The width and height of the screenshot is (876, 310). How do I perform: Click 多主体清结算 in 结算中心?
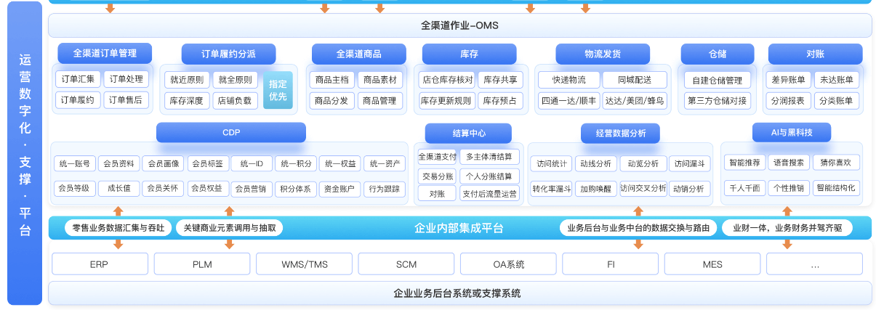(489, 157)
